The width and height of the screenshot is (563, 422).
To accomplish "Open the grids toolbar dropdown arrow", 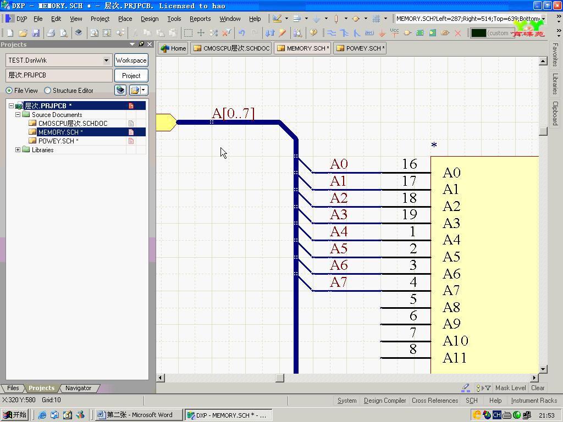I will (385, 19).
